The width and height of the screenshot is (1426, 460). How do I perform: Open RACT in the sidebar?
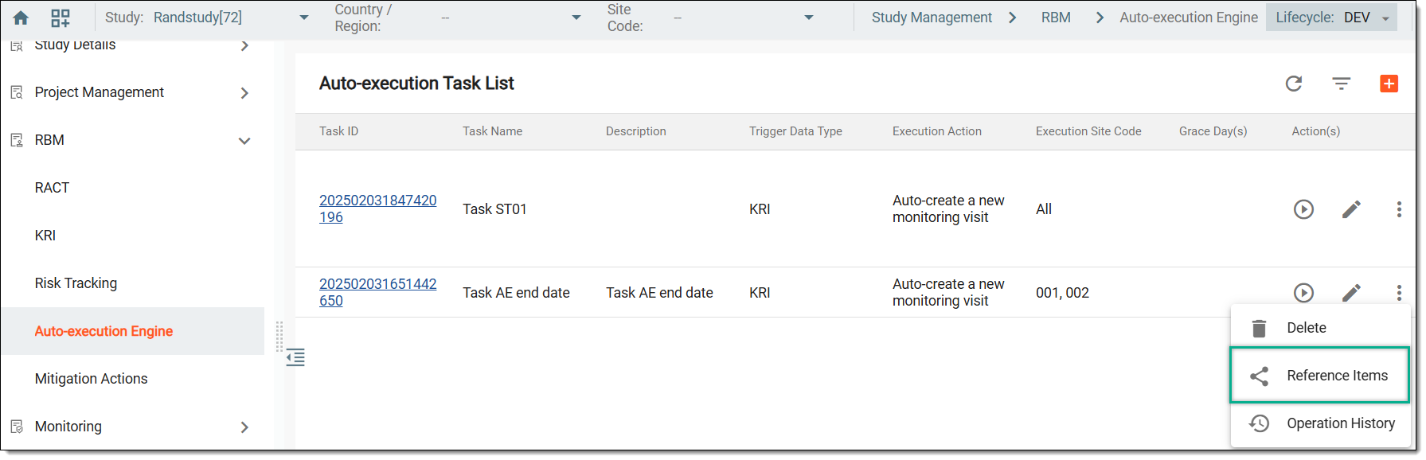[x=52, y=188]
